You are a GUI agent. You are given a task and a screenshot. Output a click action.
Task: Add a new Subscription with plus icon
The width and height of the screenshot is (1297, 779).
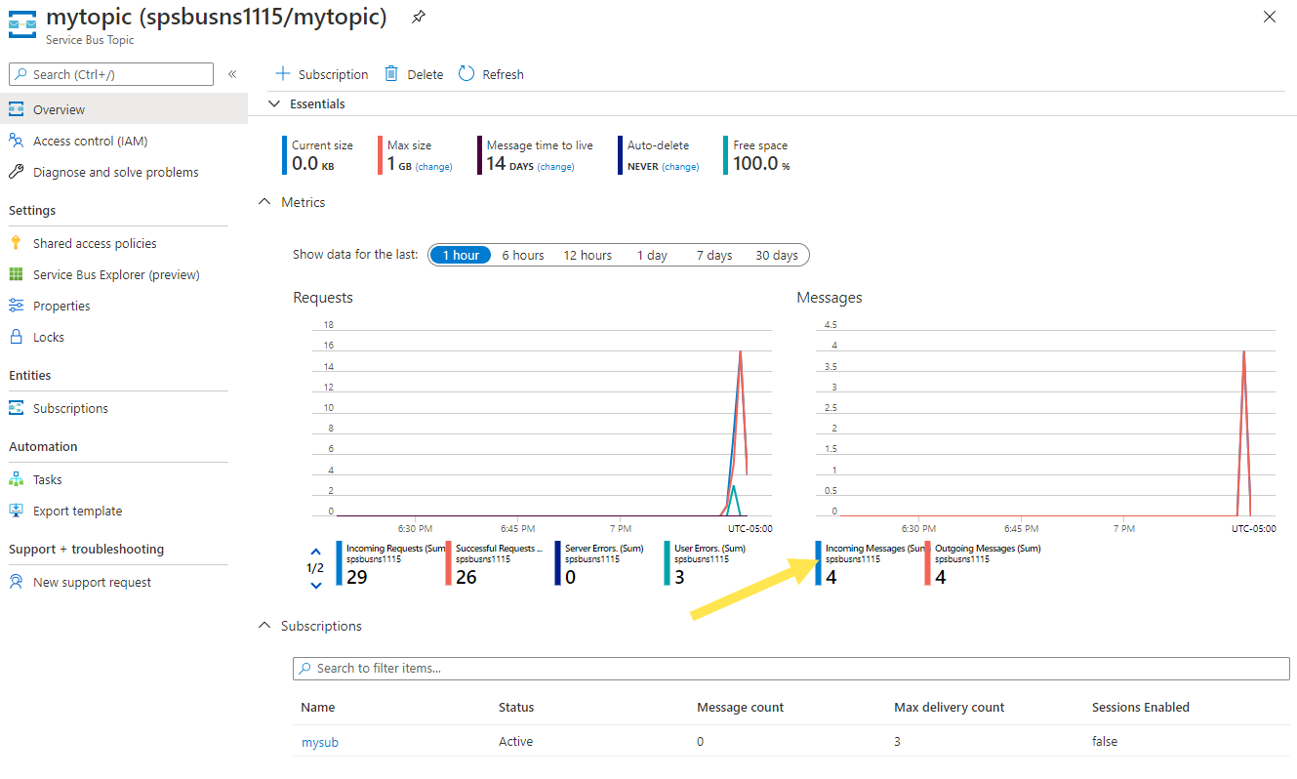tap(283, 74)
